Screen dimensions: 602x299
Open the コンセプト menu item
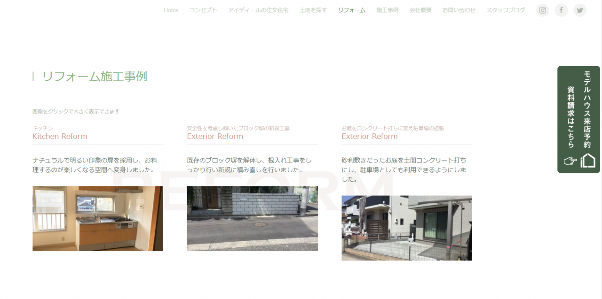(203, 10)
